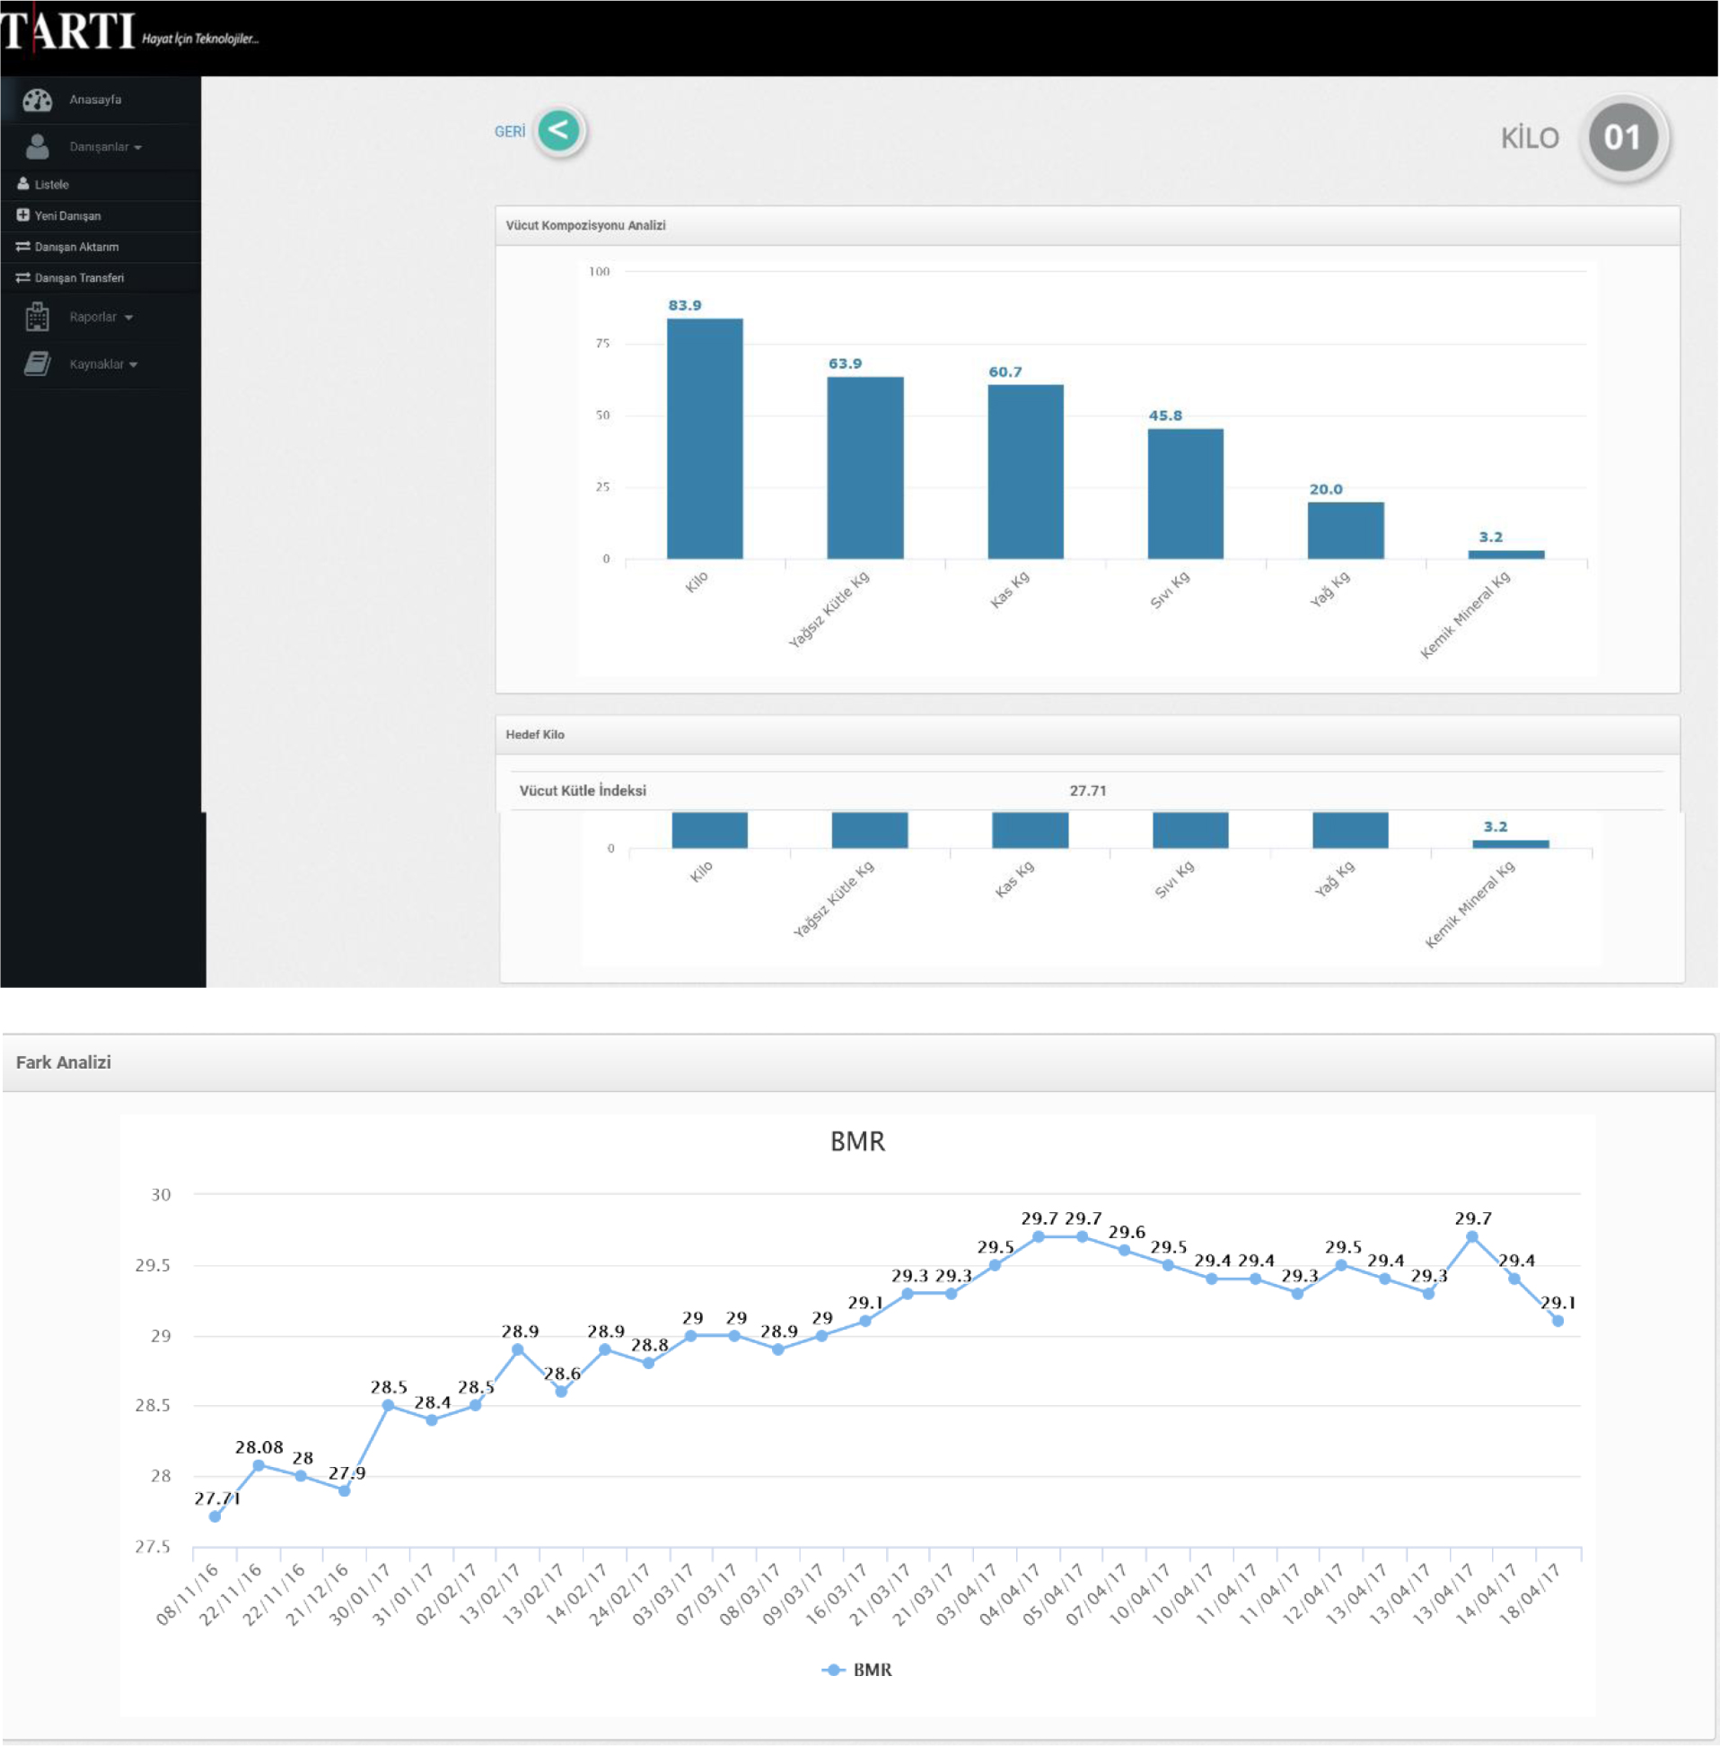Click the 14/04/17 date axis label

coord(1487,1594)
